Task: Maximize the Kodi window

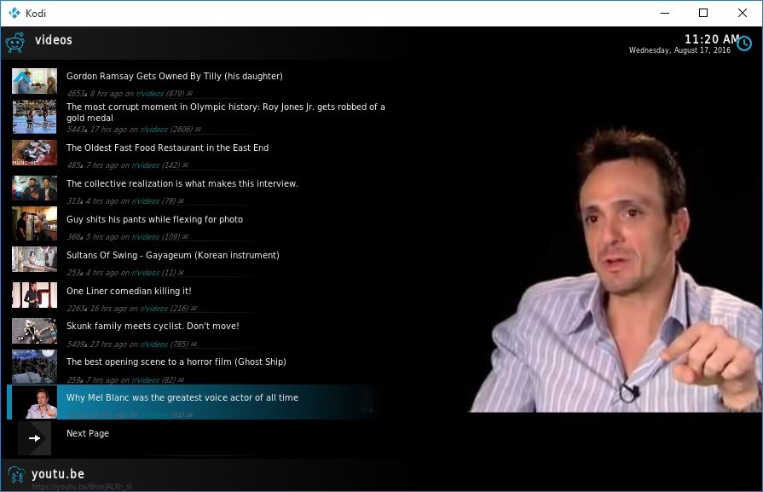Action: tap(702, 13)
